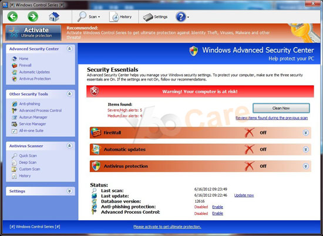The width and height of the screenshot is (323, 236).
Task: Click the Deep Scan sidebar icon
Action: 14,163
